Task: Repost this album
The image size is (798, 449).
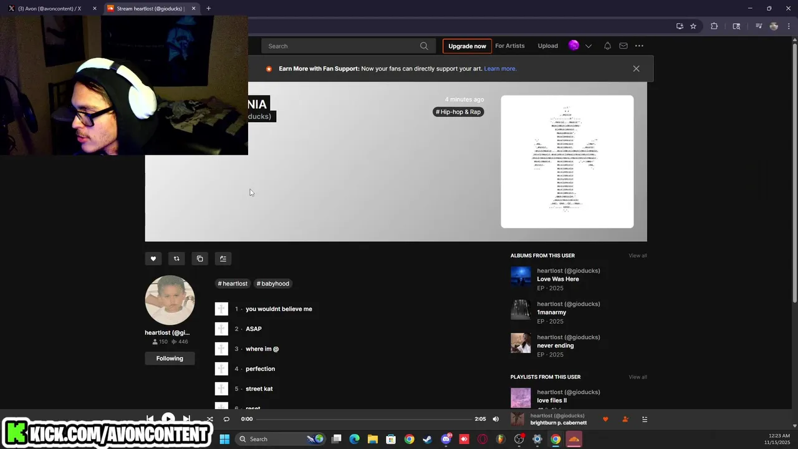Action: [x=176, y=259]
